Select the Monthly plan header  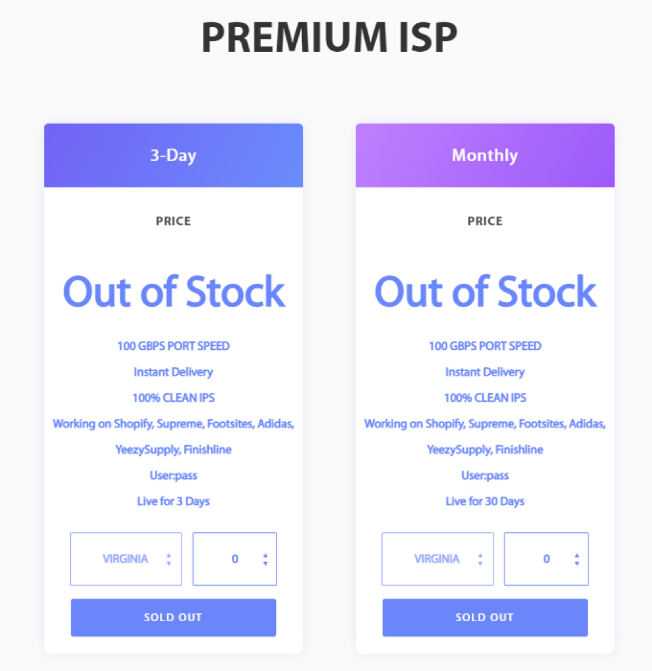485,155
